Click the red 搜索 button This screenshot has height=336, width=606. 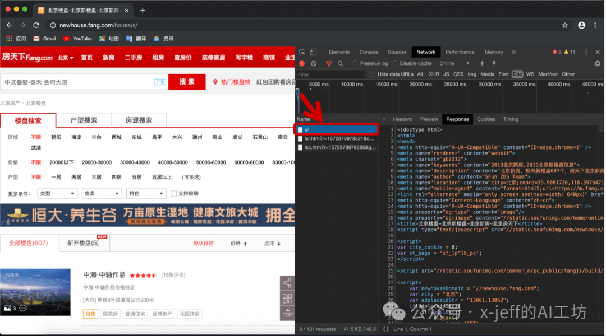point(187,82)
